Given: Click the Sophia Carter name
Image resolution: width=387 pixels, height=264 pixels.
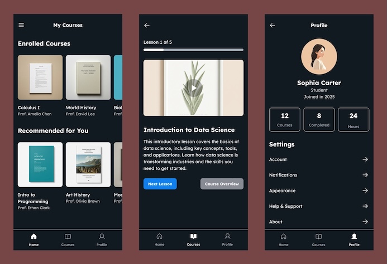Looking at the screenshot, I should click(x=319, y=83).
